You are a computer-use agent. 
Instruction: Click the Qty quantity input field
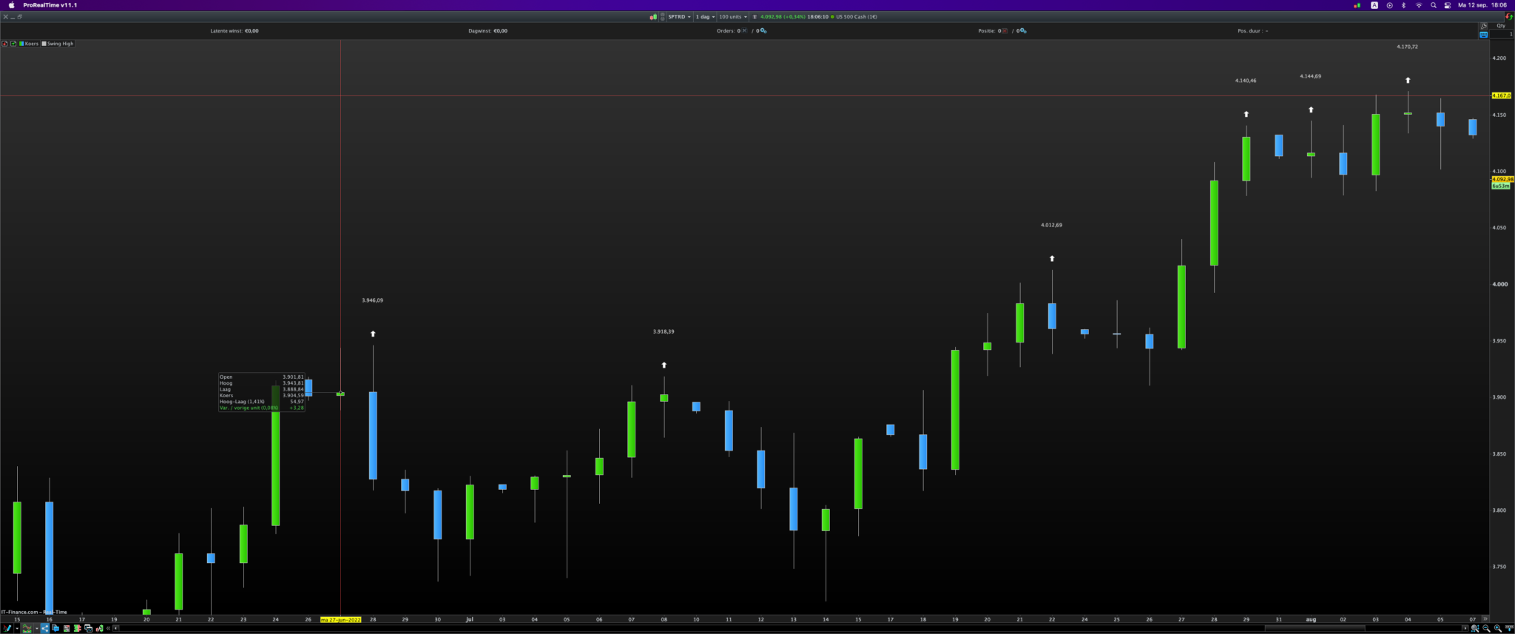[1501, 34]
